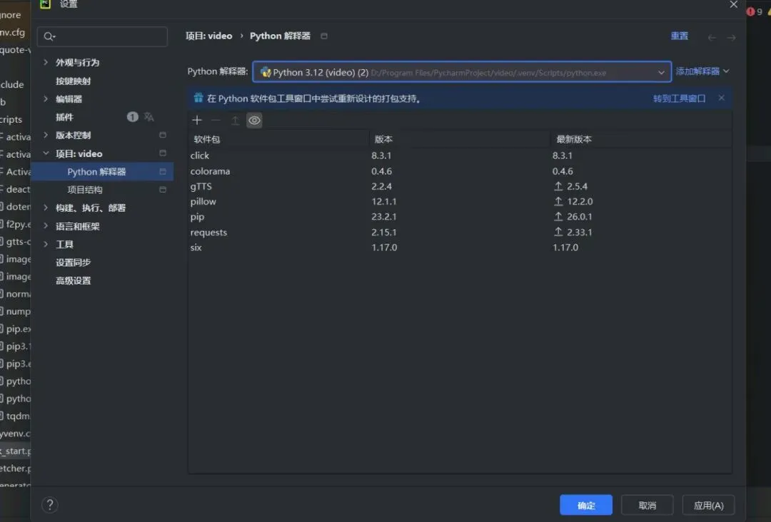
Task: Click the back navigation arrow
Action: 712,37
